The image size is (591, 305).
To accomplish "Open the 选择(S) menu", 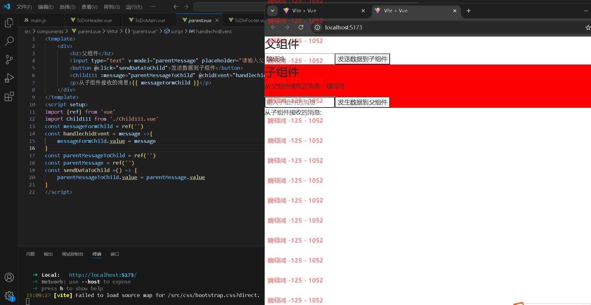I will (67, 7).
